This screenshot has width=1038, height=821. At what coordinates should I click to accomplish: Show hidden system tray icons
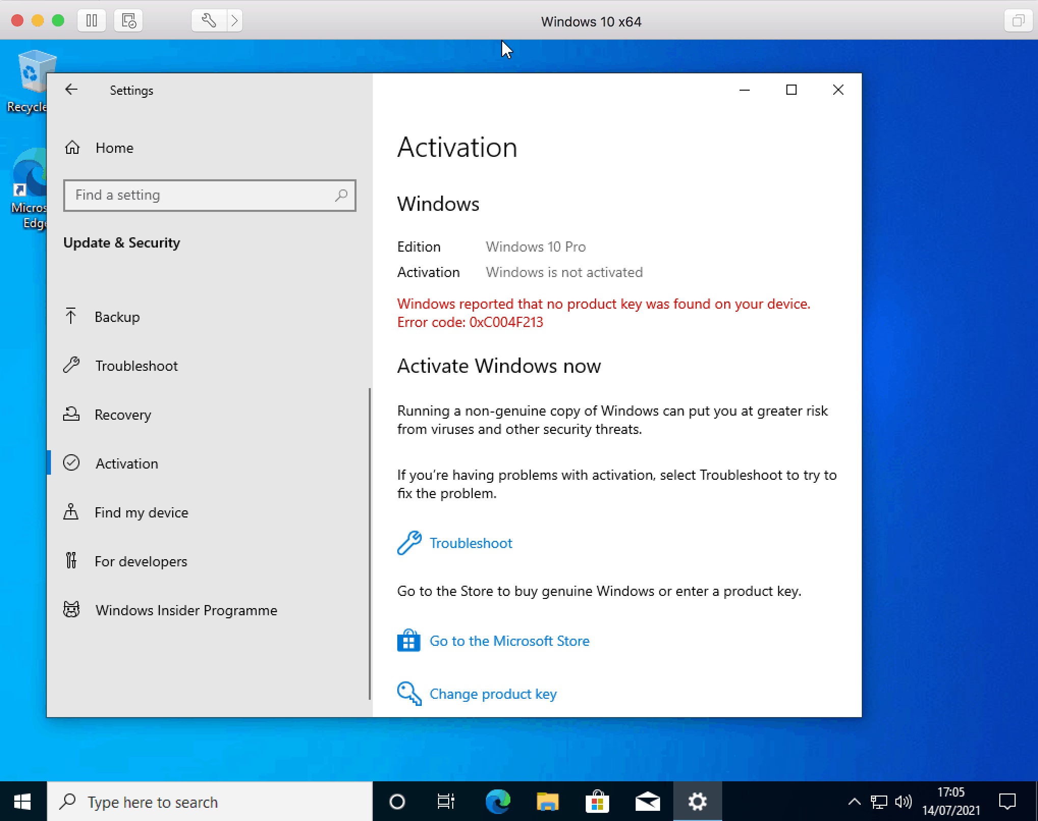(854, 802)
